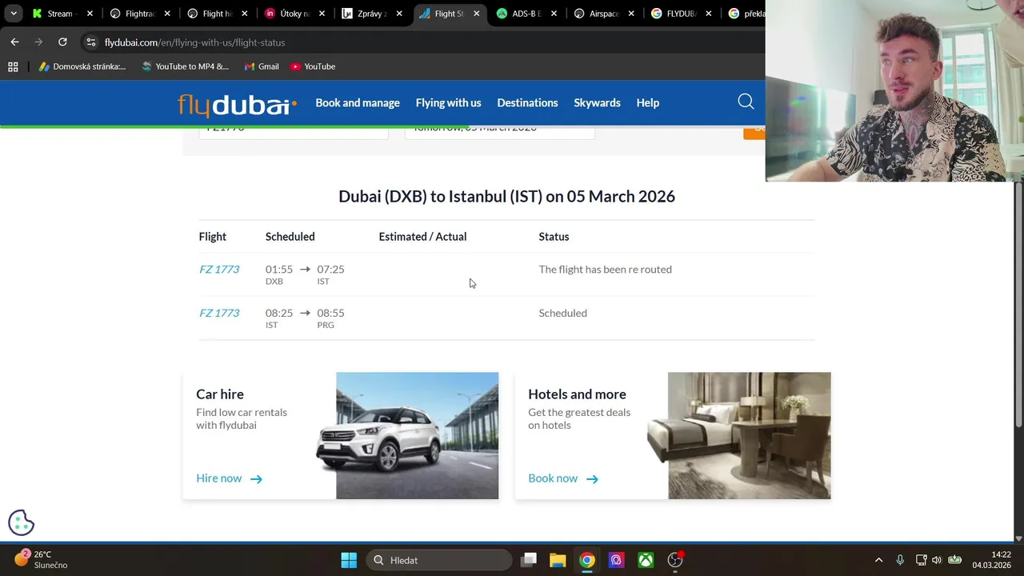Click the flight date input field

pos(500,132)
